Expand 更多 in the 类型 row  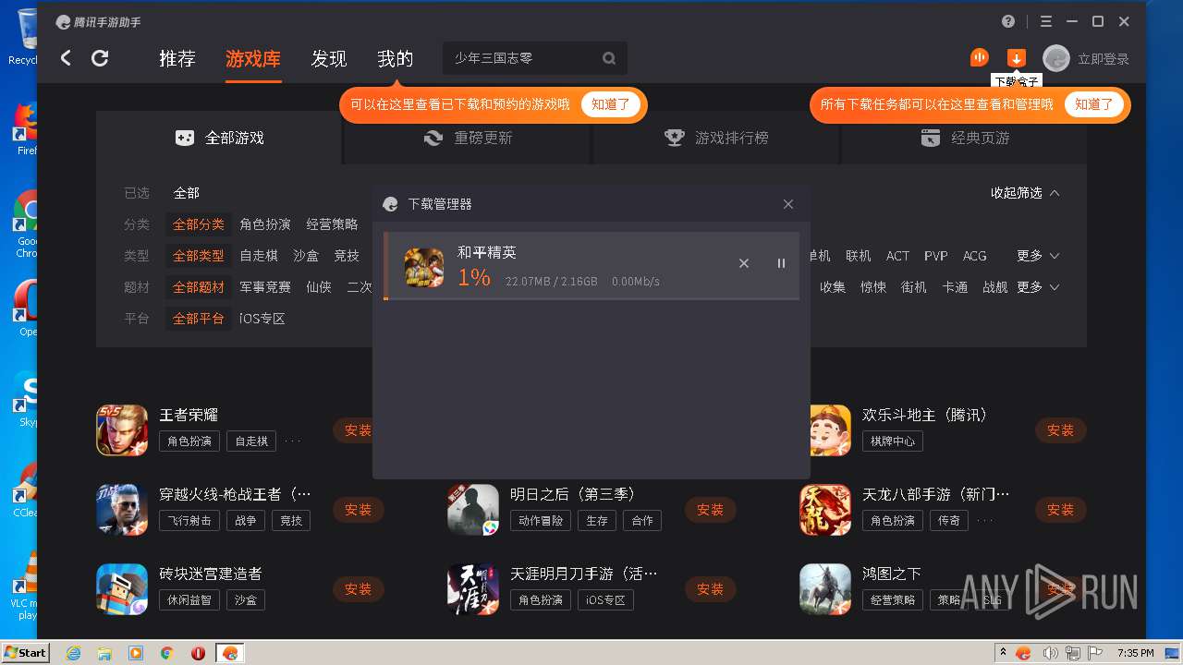pos(1038,256)
